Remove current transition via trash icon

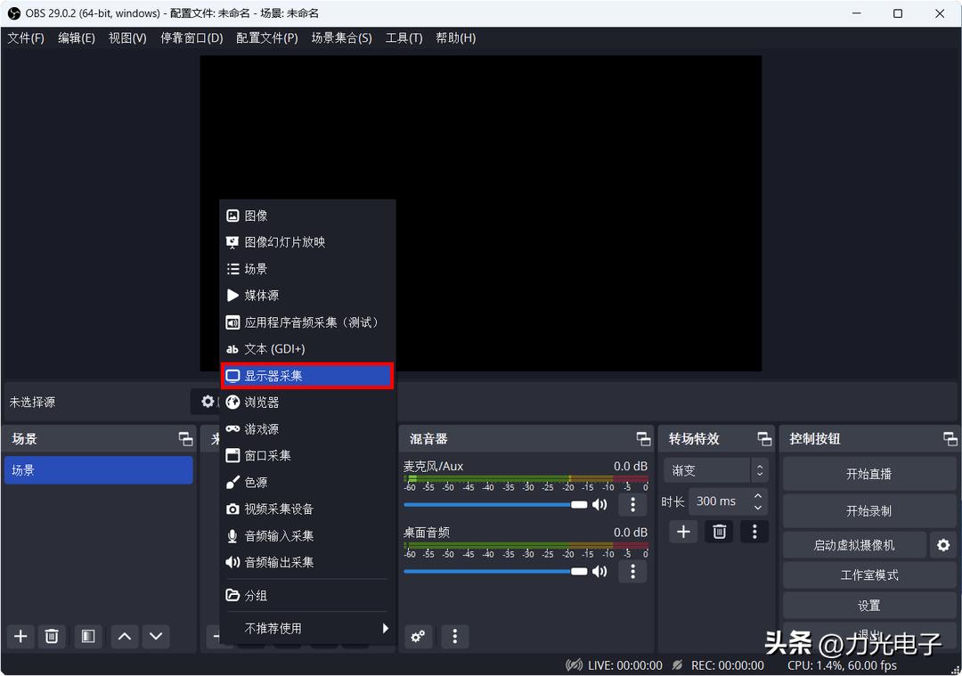(719, 531)
